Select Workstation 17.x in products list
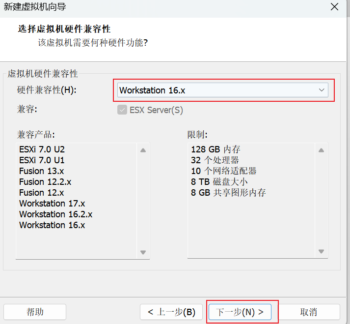 pos(52,204)
